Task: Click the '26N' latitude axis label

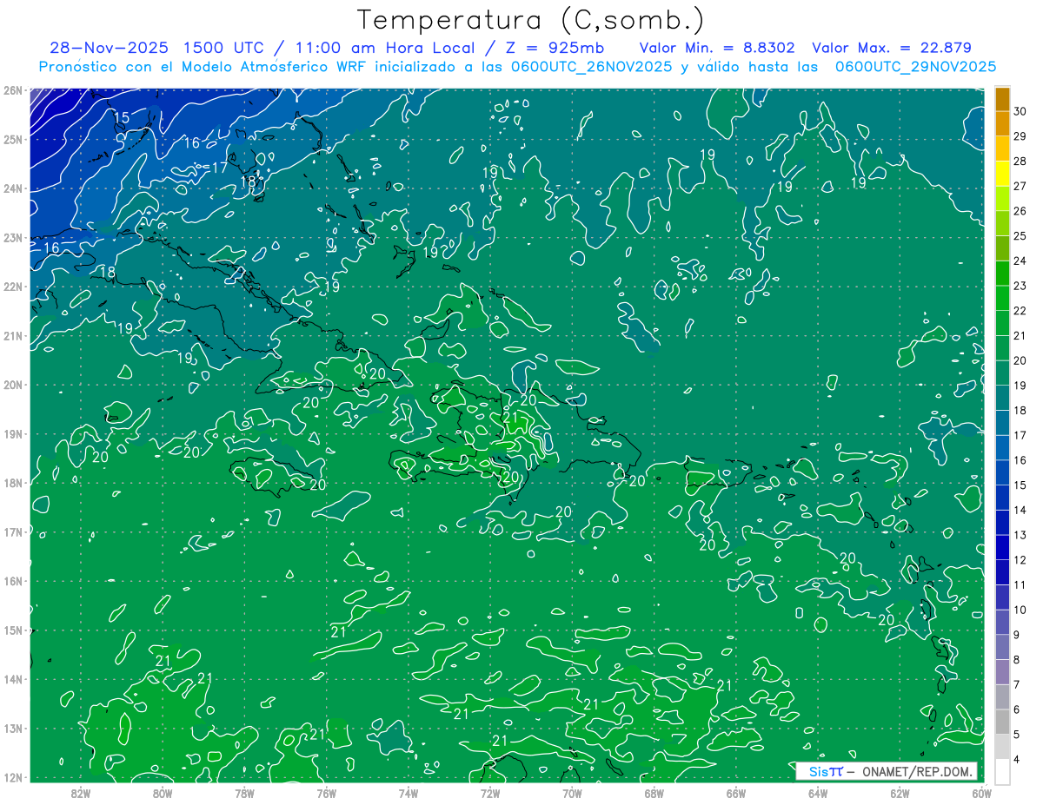Action: click(13, 90)
